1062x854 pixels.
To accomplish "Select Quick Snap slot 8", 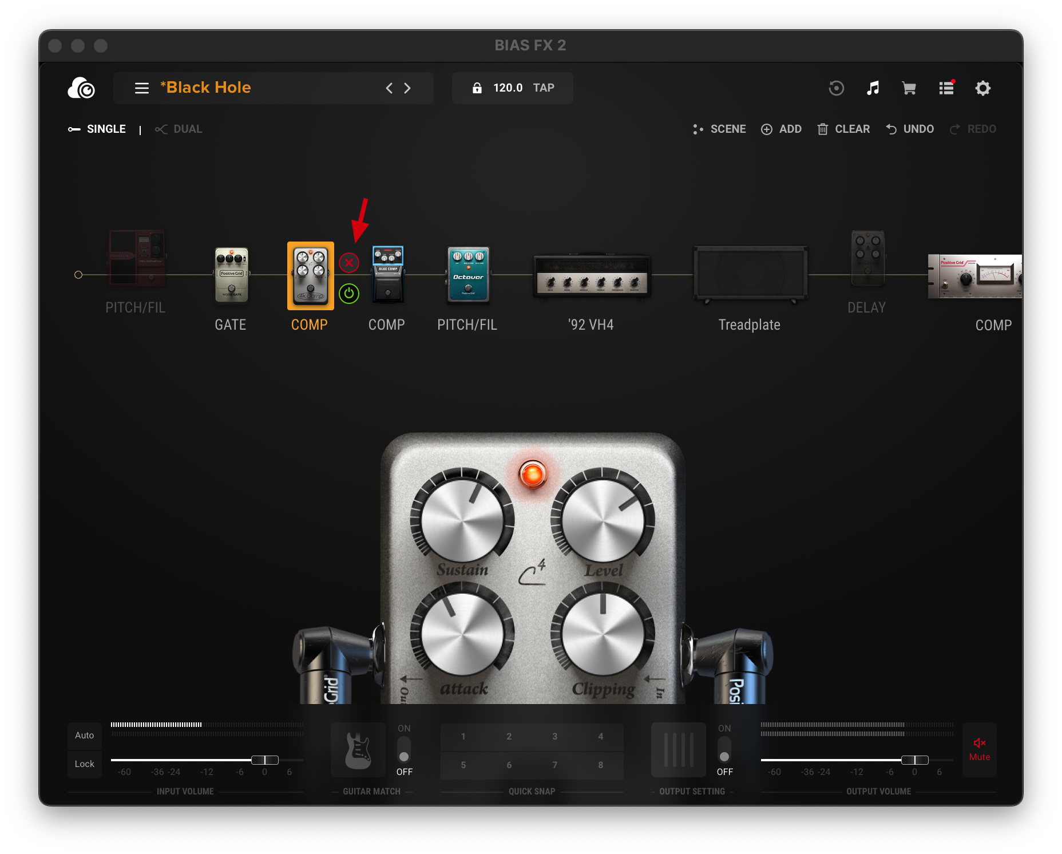I will pyautogui.click(x=600, y=765).
